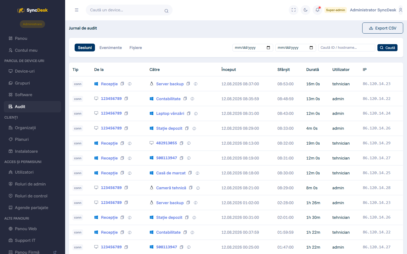Click IP 86.120.14.29 cell
Screen dimensions: 407x254
click(377, 143)
